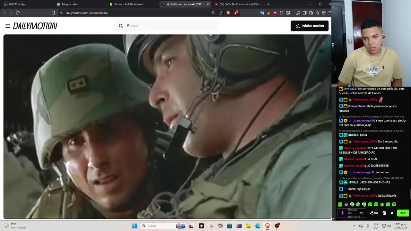Open the File Explorer taskbar folder
Screen dimensions: 411x231
(x=248, y=226)
